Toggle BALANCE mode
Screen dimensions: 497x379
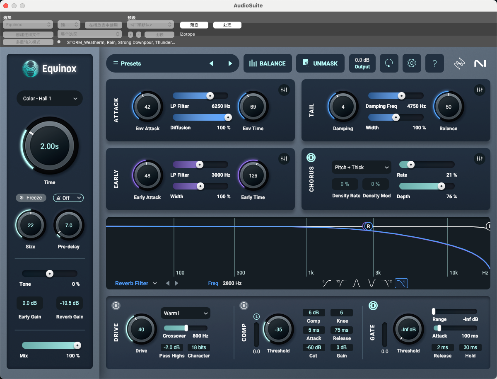coord(268,63)
